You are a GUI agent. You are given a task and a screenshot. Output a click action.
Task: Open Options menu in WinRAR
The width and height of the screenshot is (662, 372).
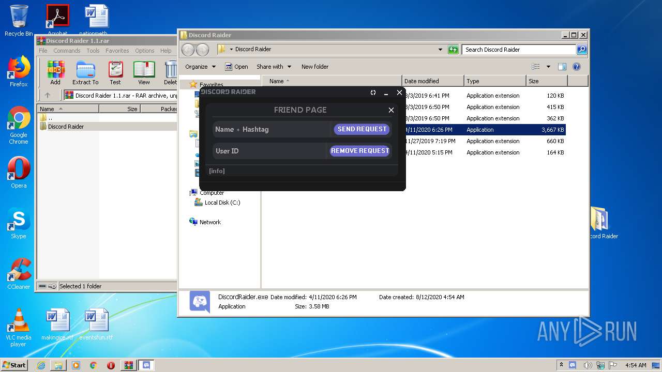tap(145, 51)
